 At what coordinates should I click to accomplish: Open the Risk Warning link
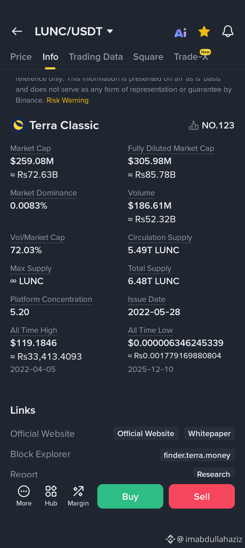coord(68,100)
